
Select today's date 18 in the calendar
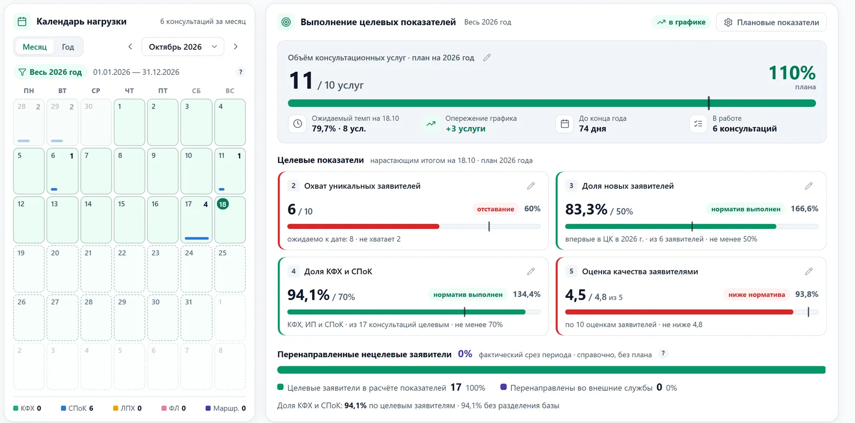pyautogui.click(x=230, y=220)
